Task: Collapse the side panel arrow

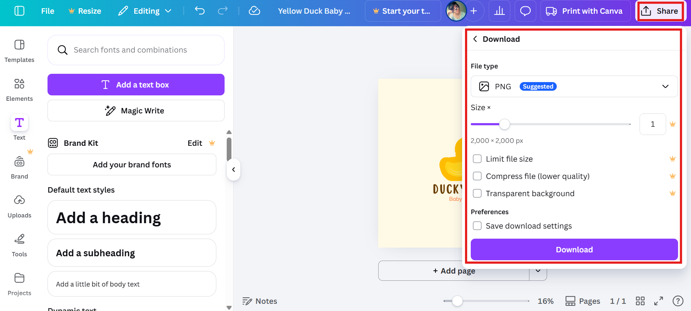Action: pyautogui.click(x=234, y=170)
